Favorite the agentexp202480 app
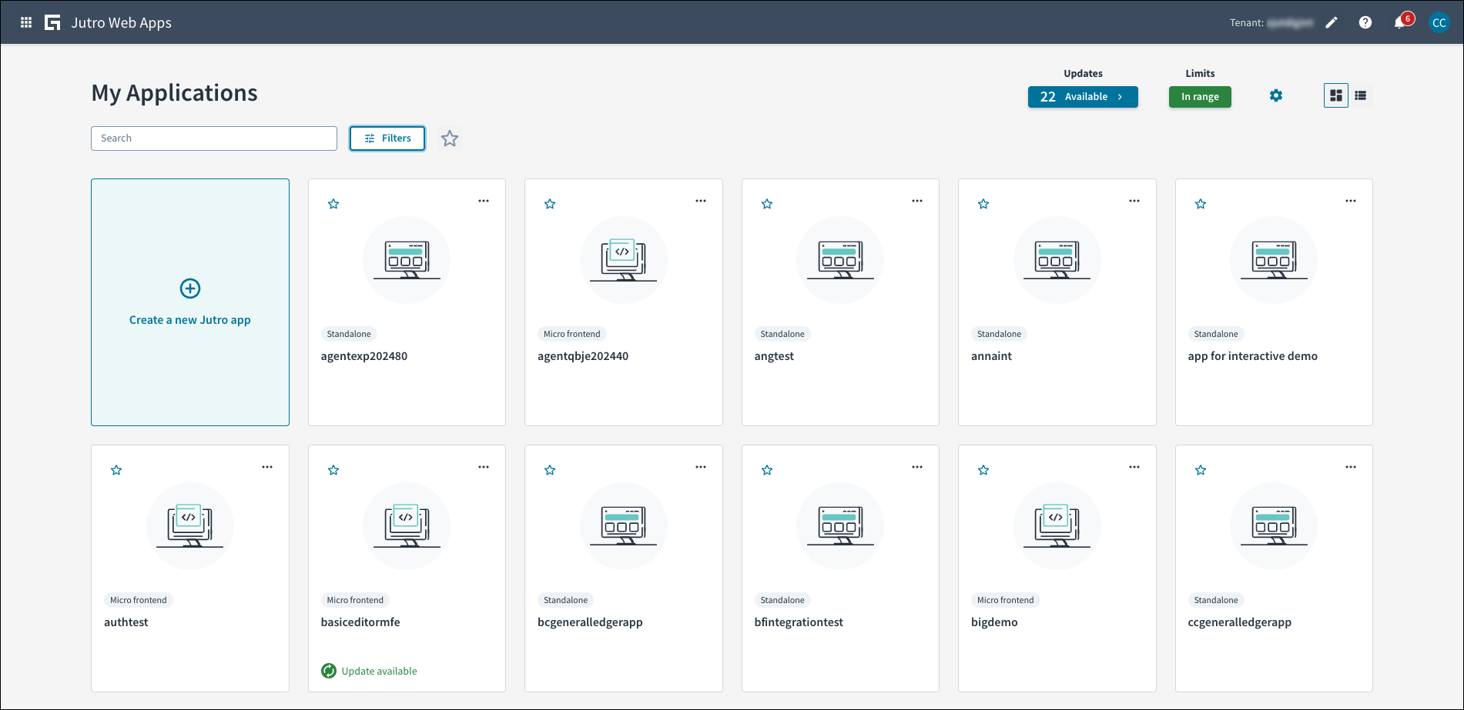The width and height of the screenshot is (1464, 710). 333,203
